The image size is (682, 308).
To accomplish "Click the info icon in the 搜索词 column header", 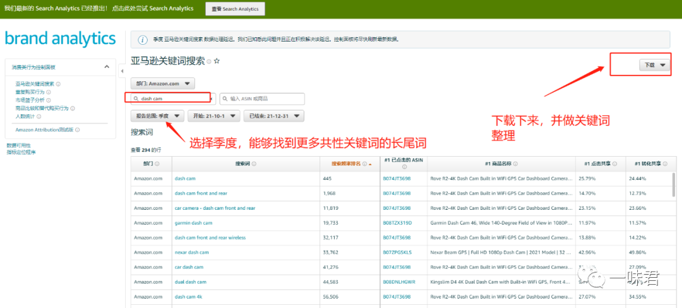I will pos(254,164).
